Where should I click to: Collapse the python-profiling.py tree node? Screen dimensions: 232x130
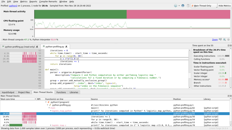point(48,105)
